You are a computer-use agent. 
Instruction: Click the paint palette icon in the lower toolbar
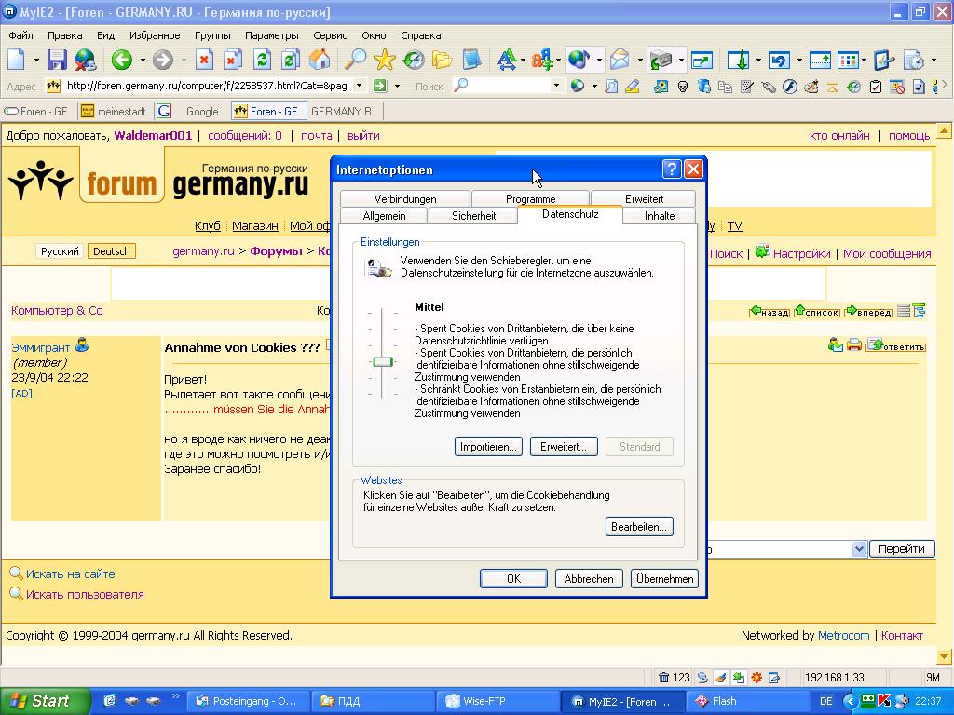coord(811,87)
